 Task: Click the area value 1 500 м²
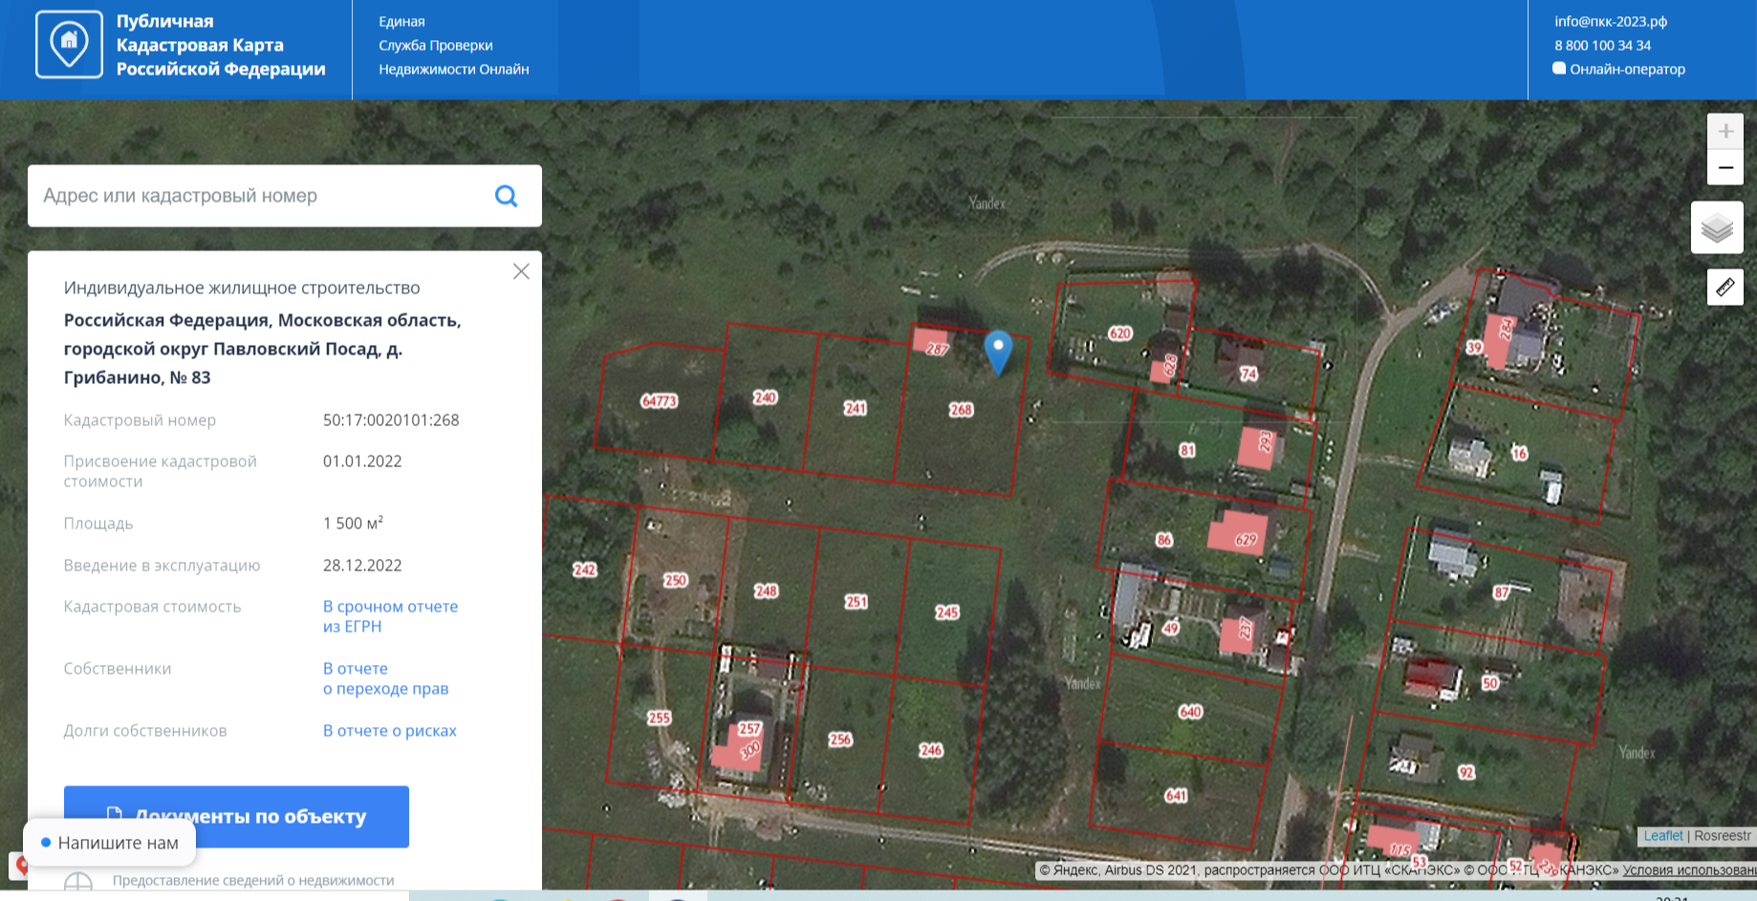(x=353, y=523)
